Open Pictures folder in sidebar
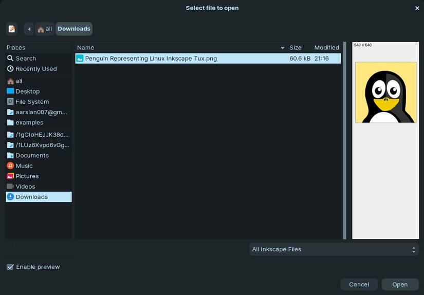 (x=39, y=176)
